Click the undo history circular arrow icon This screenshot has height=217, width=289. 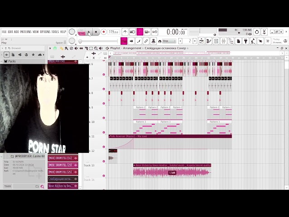pyautogui.click(x=257, y=32)
